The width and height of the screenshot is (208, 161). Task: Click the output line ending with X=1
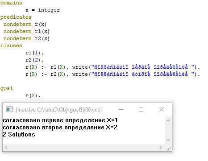tap(60, 120)
